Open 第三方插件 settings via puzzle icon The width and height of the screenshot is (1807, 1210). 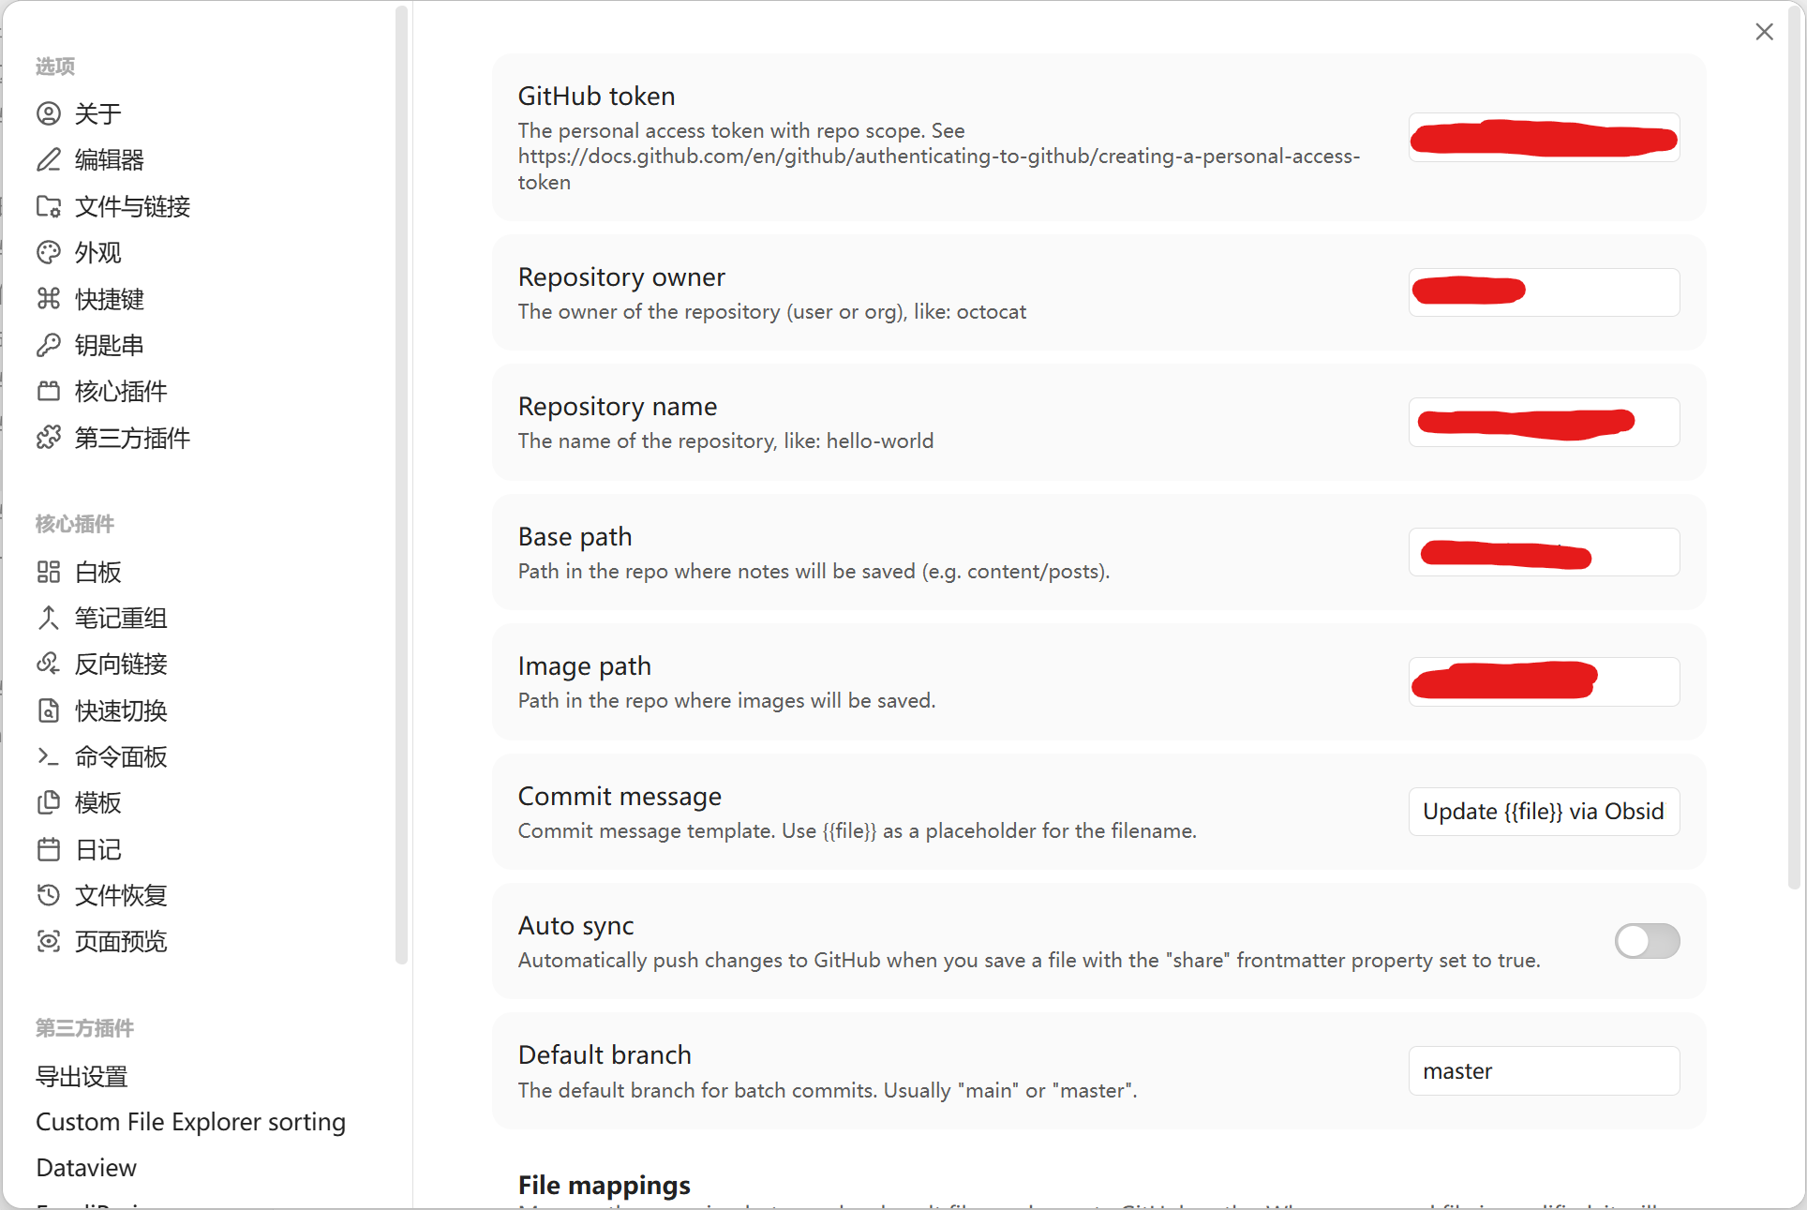[132, 437]
